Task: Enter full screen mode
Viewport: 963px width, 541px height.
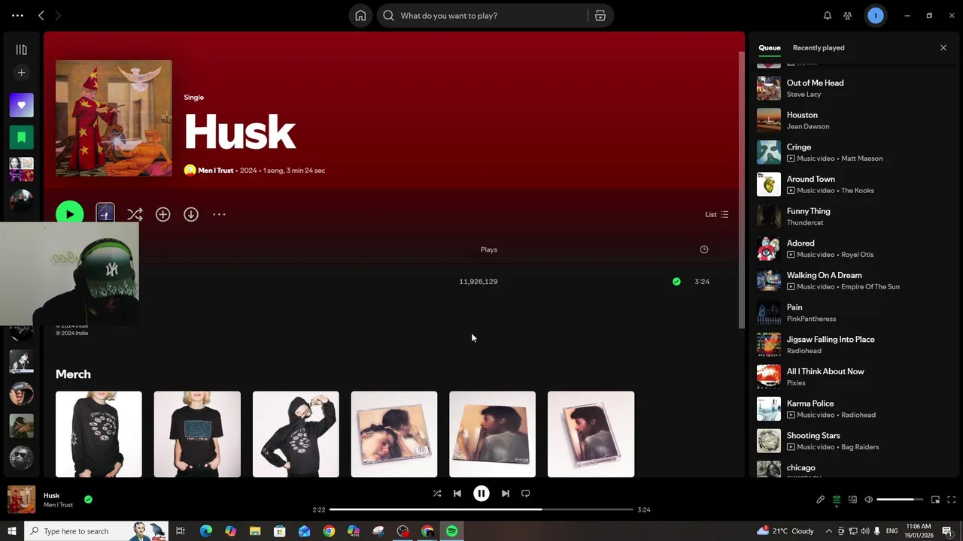Action: point(951,500)
